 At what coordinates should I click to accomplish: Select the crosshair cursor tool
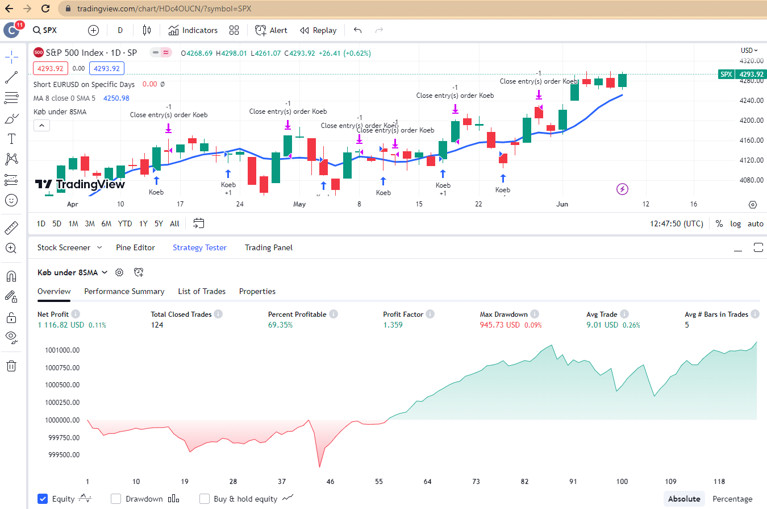click(12, 57)
